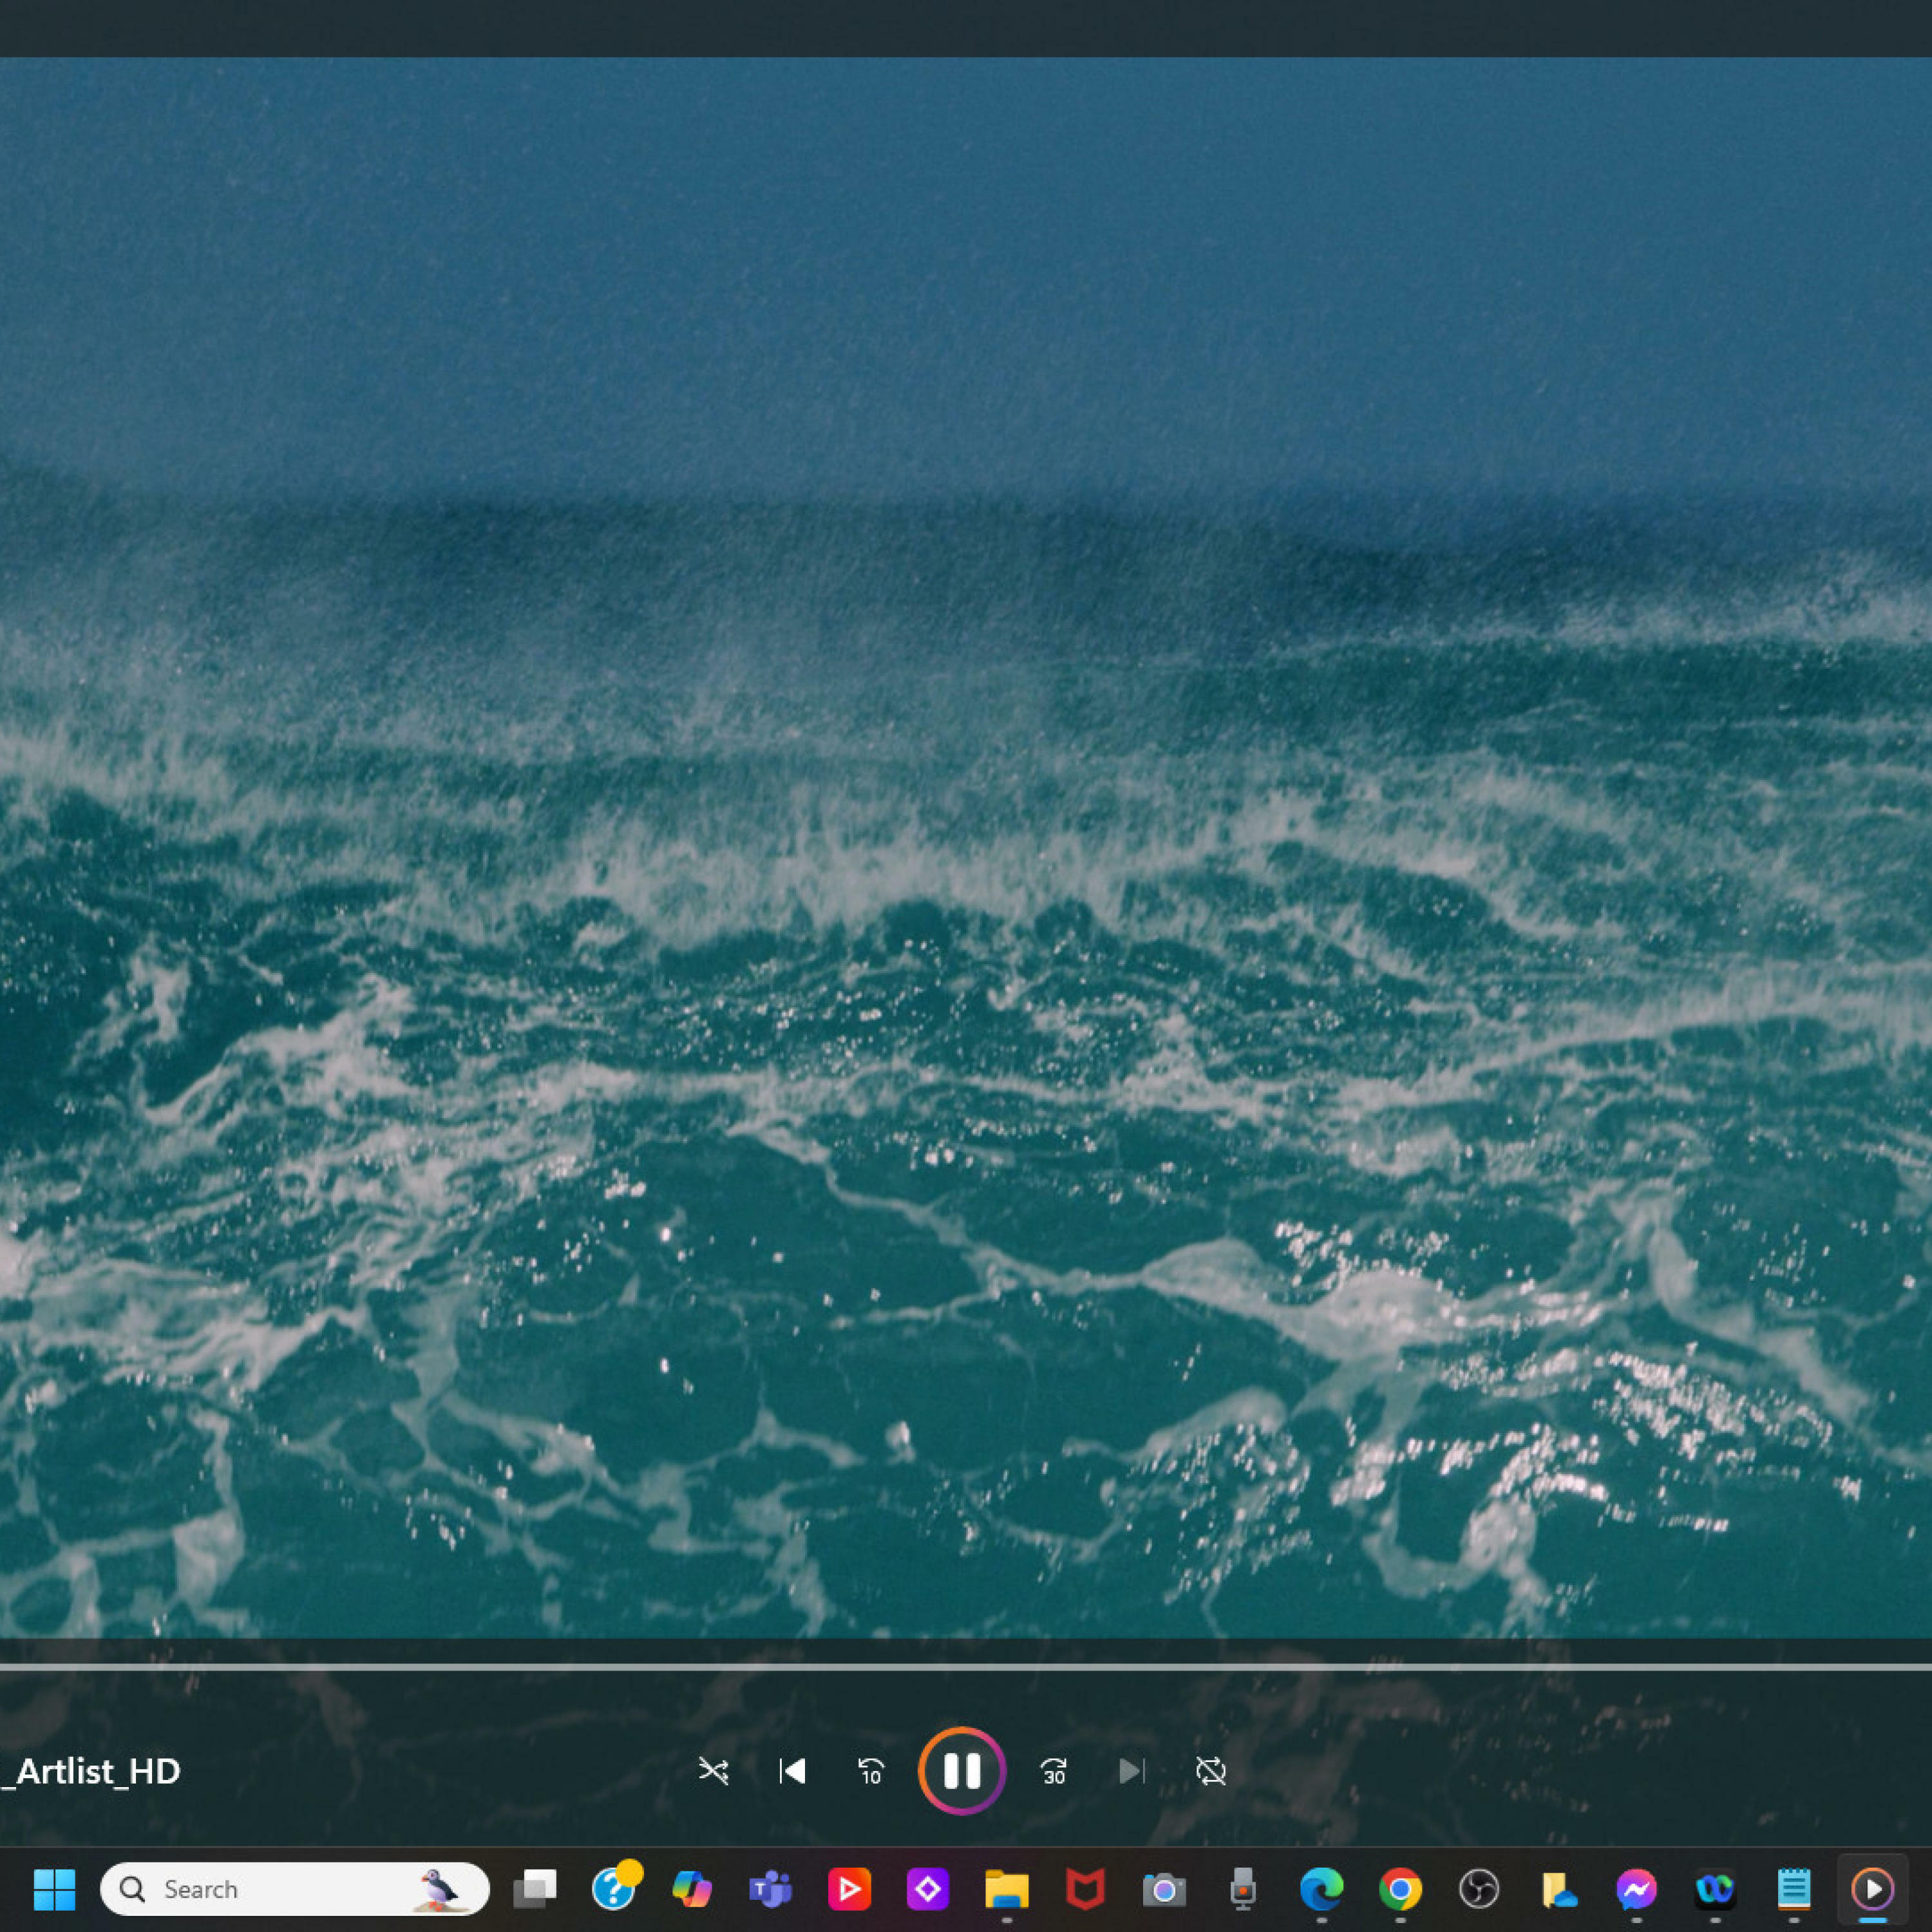Open Microsoft Teams from the taskbar

(x=770, y=1889)
